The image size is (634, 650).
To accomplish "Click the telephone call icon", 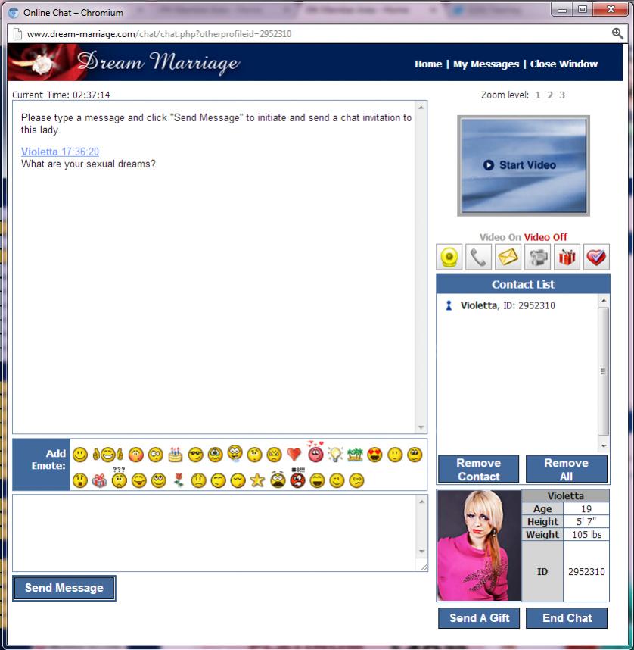I will tap(478, 258).
